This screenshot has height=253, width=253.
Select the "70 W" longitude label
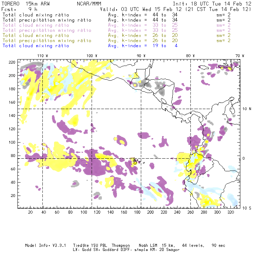(x=240, y=56)
